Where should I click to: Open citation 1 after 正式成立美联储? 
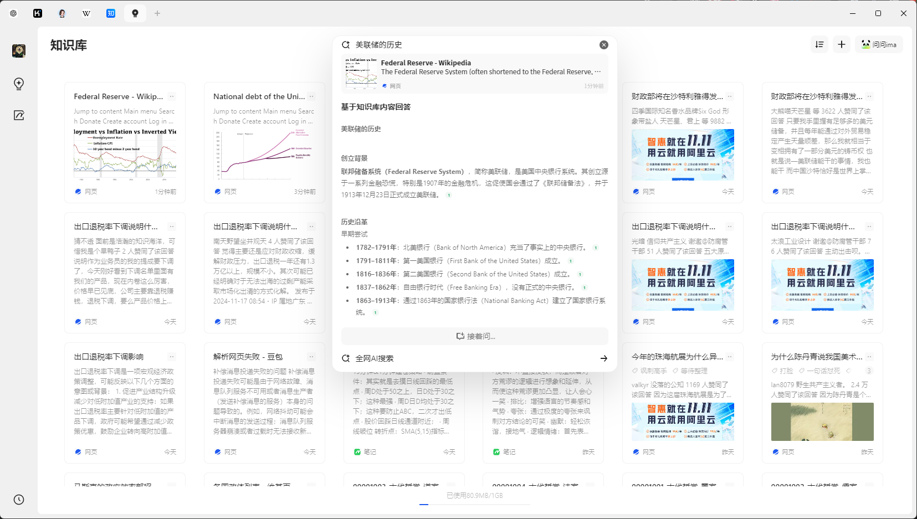(449, 195)
